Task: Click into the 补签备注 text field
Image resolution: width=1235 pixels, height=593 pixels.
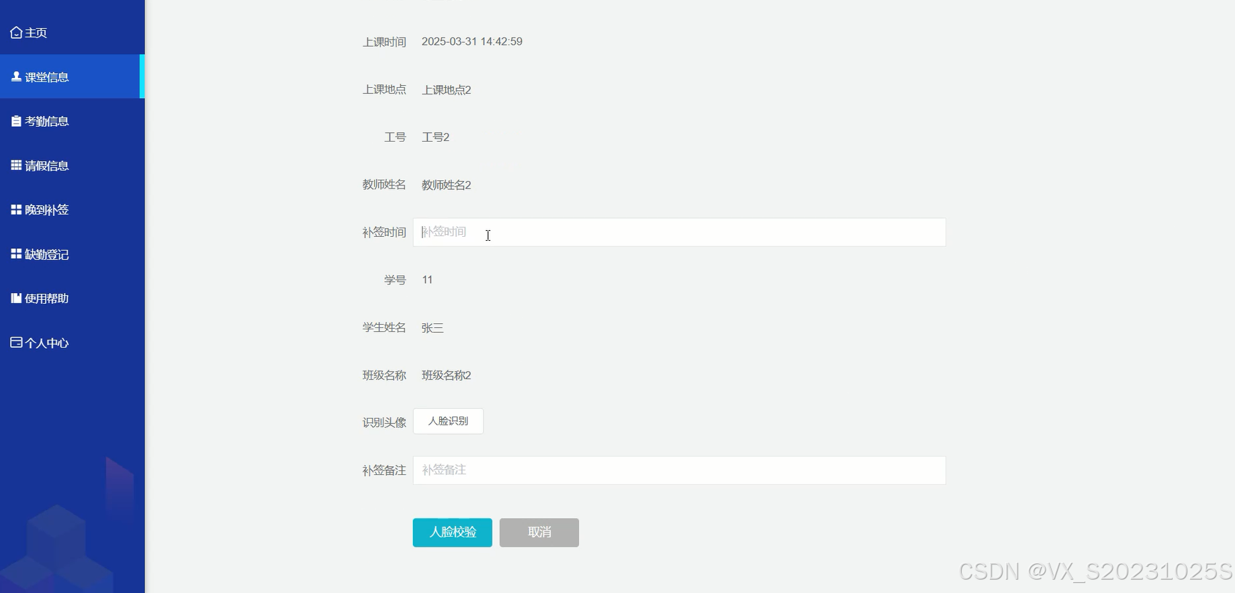Action: coord(679,470)
